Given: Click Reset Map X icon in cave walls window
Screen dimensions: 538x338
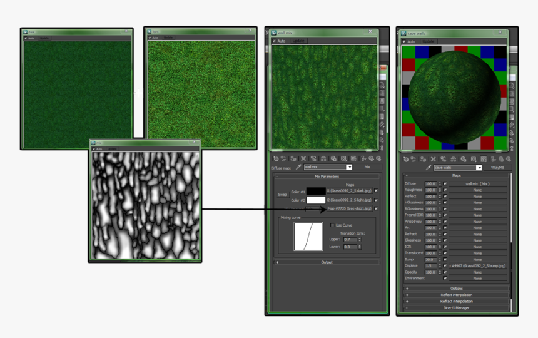Looking at the screenshot, I should point(434,159).
